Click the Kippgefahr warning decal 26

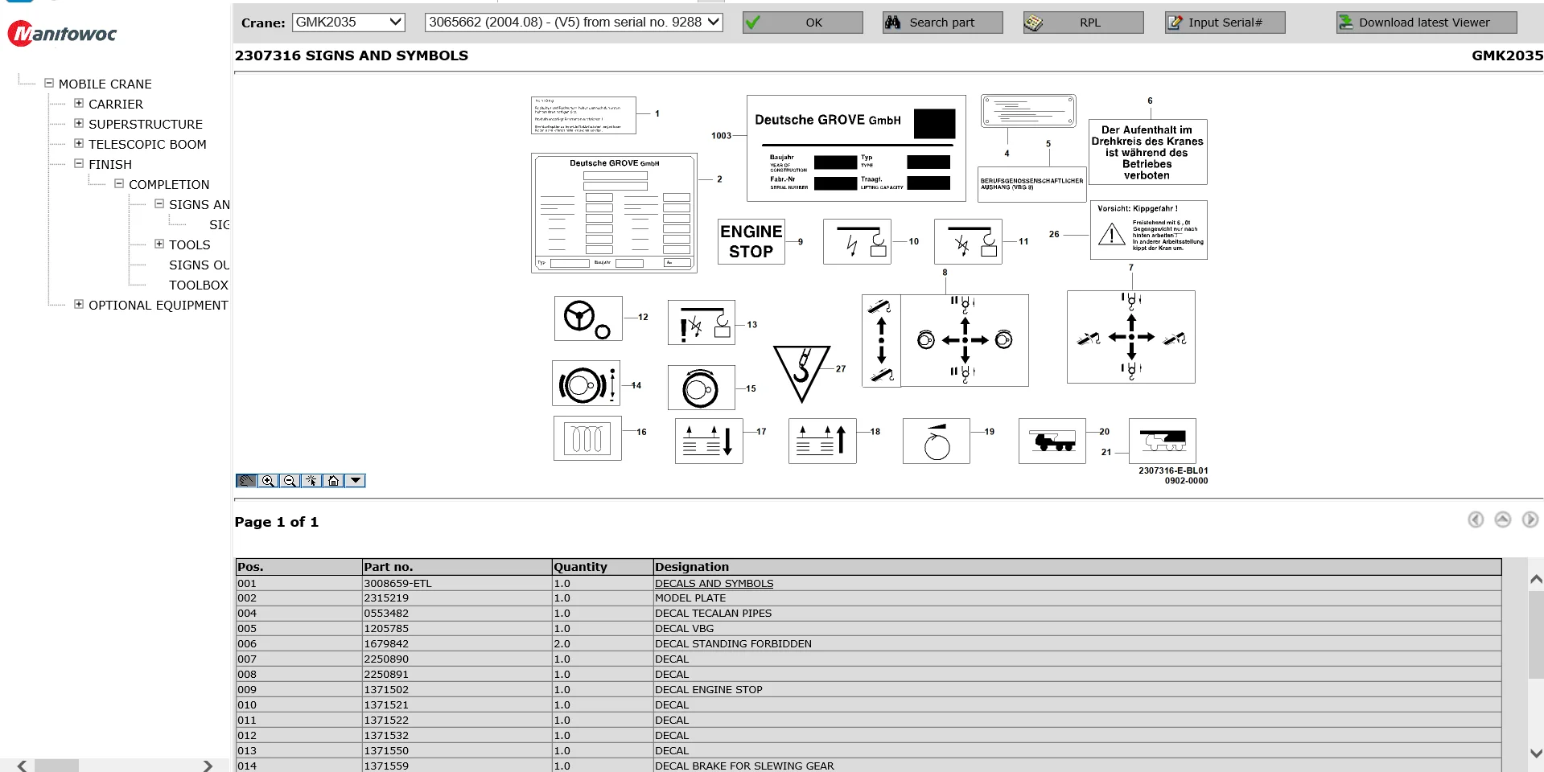1149,230
